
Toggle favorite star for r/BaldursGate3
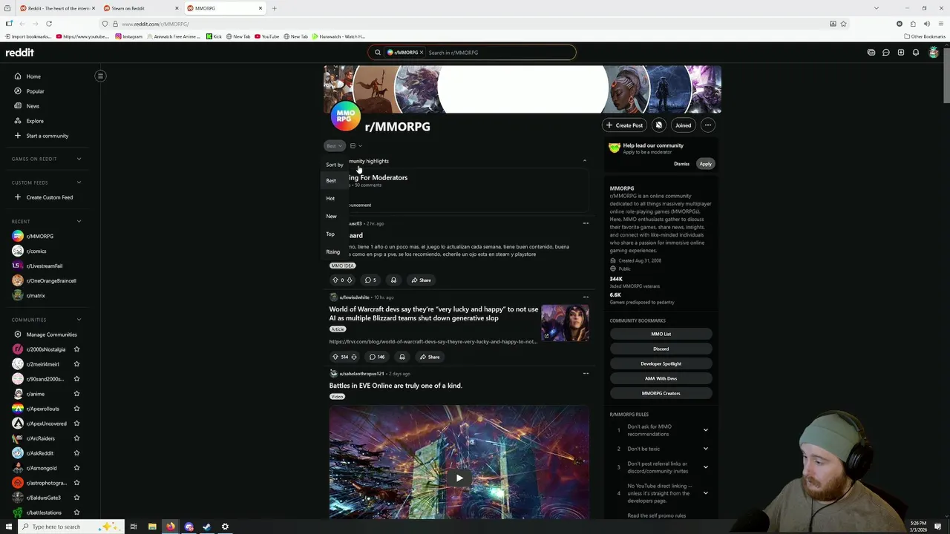[76, 498]
